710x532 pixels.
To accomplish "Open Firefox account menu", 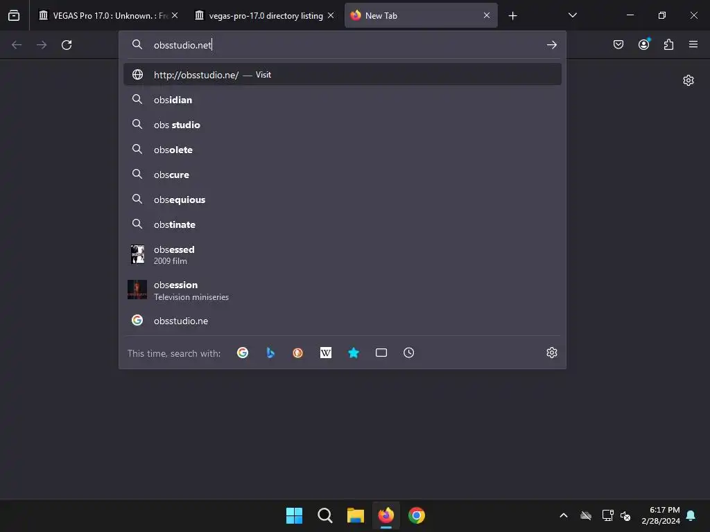I will [x=644, y=44].
